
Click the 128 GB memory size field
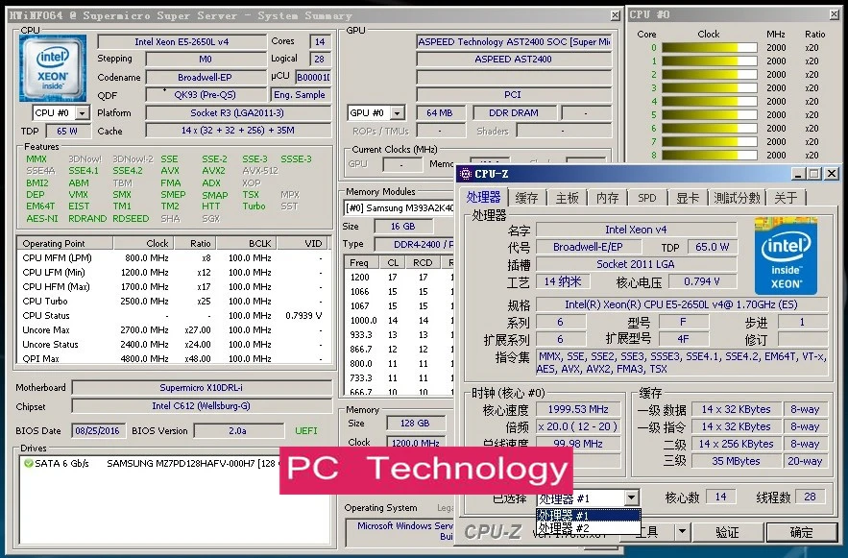416,423
